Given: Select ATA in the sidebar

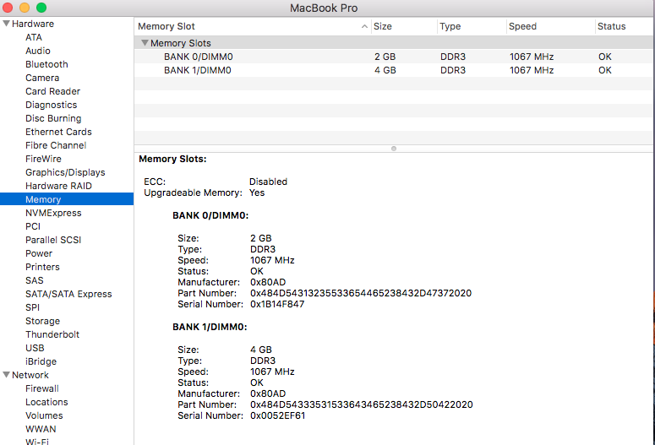Looking at the screenshot, I should (x=34, y=37).
